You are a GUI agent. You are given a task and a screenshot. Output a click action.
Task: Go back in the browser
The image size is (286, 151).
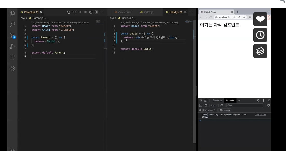pos(201,17)
